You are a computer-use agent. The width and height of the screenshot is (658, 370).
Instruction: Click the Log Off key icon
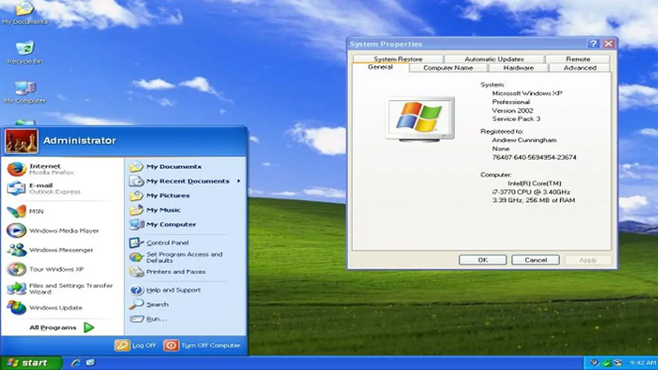pos(122,345)
